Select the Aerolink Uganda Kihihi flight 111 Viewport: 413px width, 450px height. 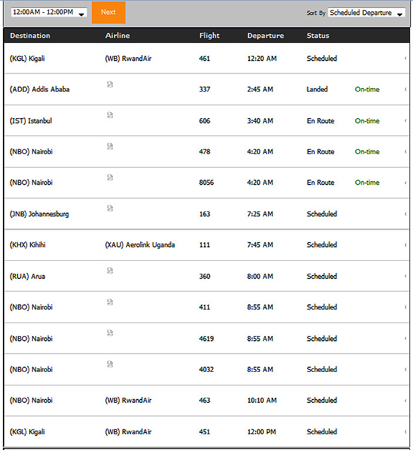point(207,245)
